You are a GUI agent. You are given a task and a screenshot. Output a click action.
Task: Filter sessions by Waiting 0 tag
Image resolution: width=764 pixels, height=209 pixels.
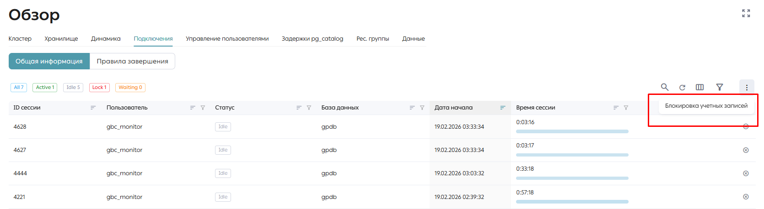pyautogui.click(x=130, y=87)
